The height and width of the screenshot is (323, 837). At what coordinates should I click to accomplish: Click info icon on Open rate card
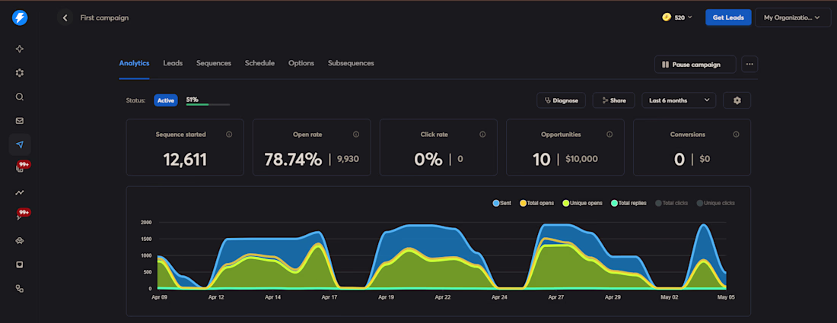[356, 135]
